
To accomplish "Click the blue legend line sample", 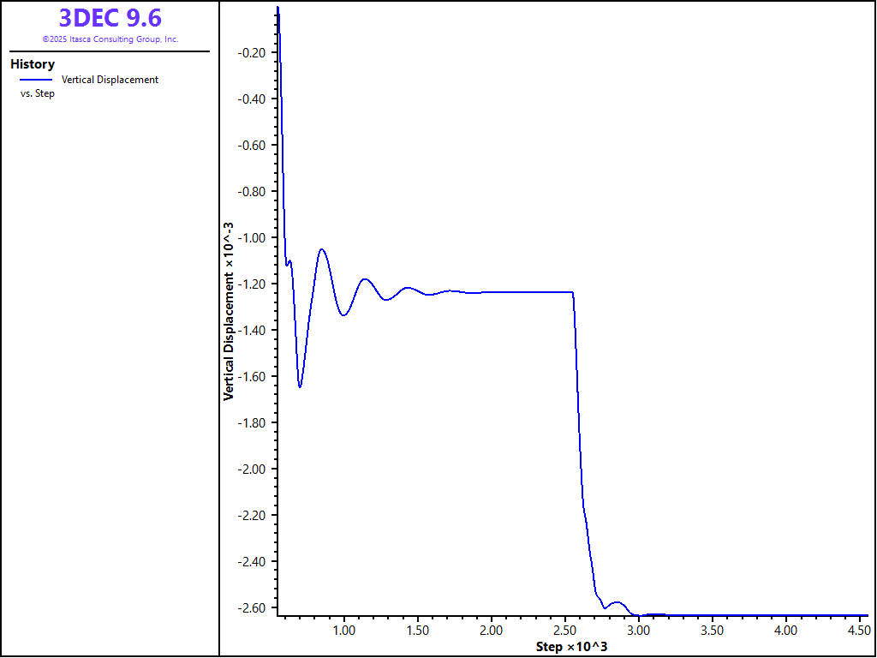I will (x=36, y=80).
